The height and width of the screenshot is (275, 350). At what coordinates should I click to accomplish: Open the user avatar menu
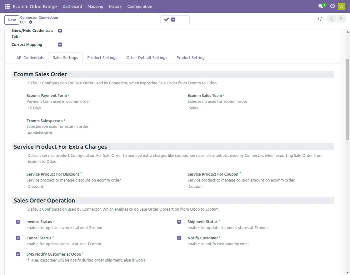341,6
